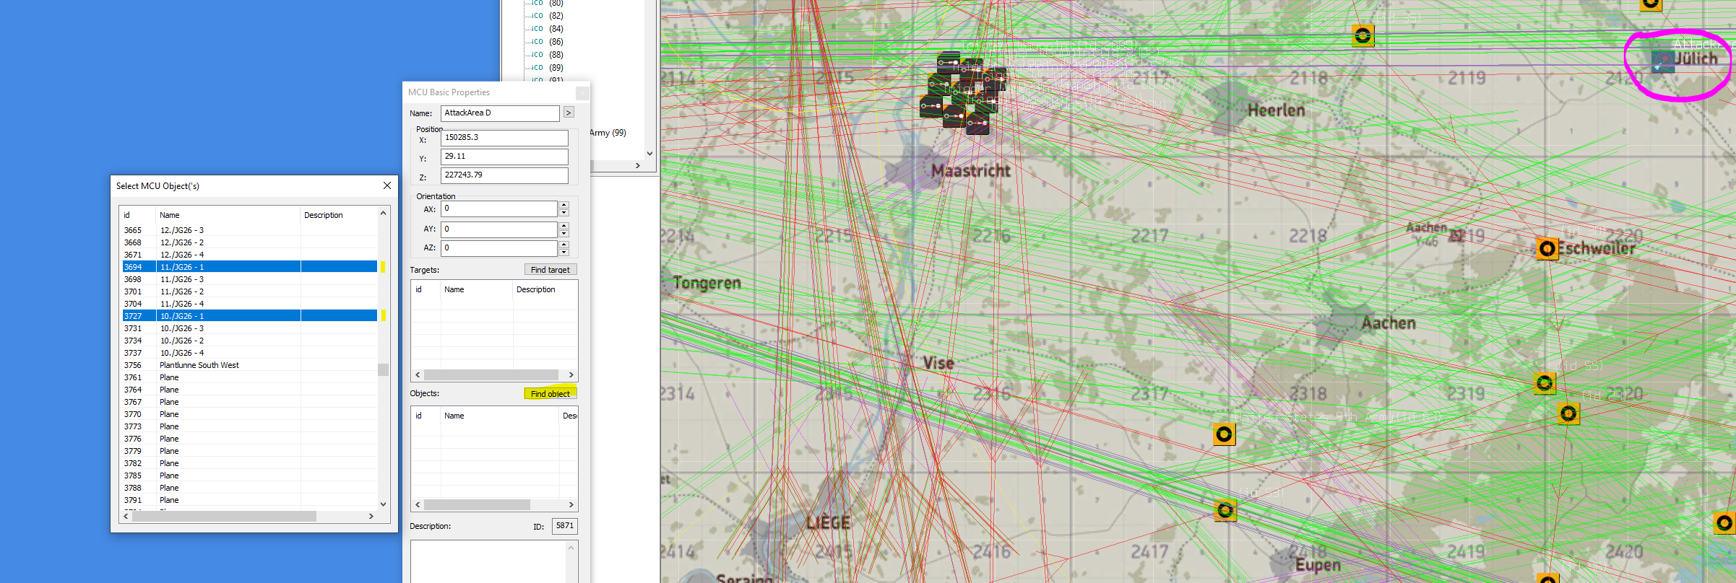This screenshot has width=1736, height=583.
Task: Select row 3671 named 12./JG26 - 4
Action: pyautogui.click(x=249, y=255)
